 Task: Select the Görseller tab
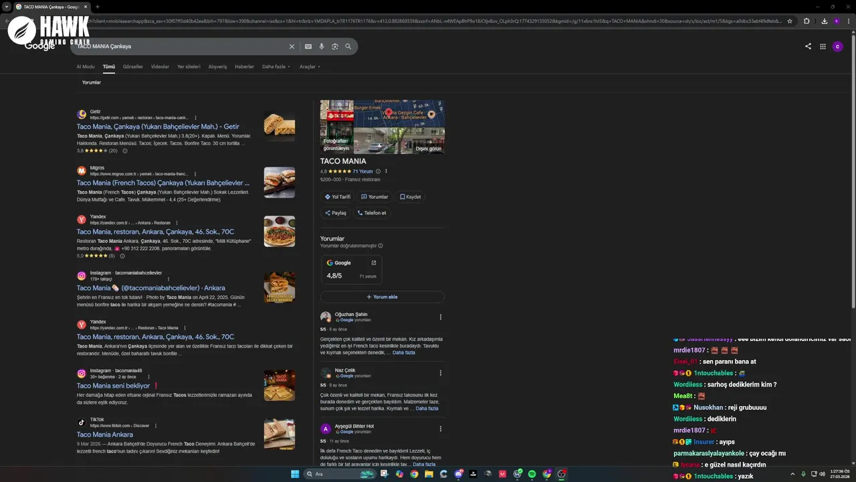[x=133, y=67]
